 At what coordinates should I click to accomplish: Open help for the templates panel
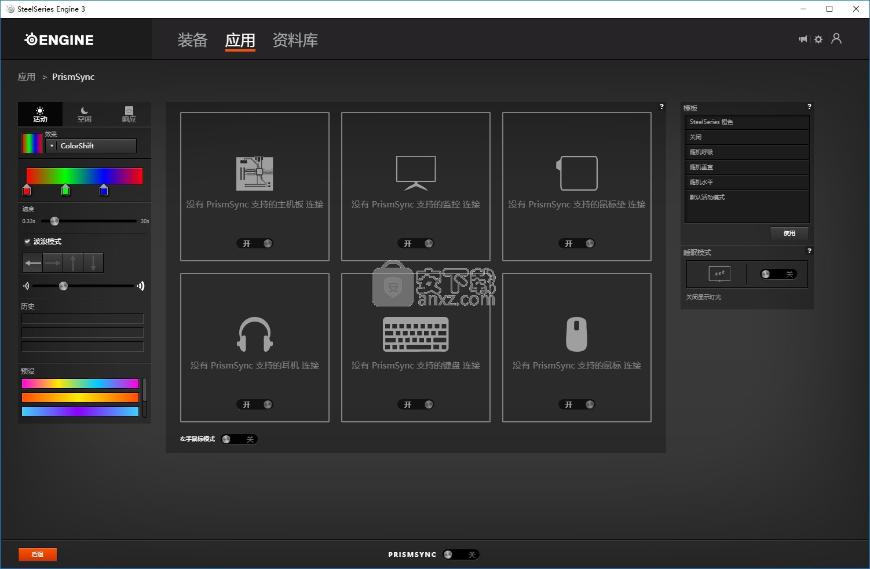809,107
